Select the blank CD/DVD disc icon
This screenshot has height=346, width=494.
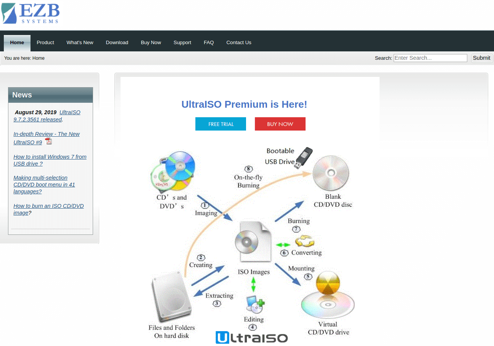pyautogui.click(x=331, y=174)
